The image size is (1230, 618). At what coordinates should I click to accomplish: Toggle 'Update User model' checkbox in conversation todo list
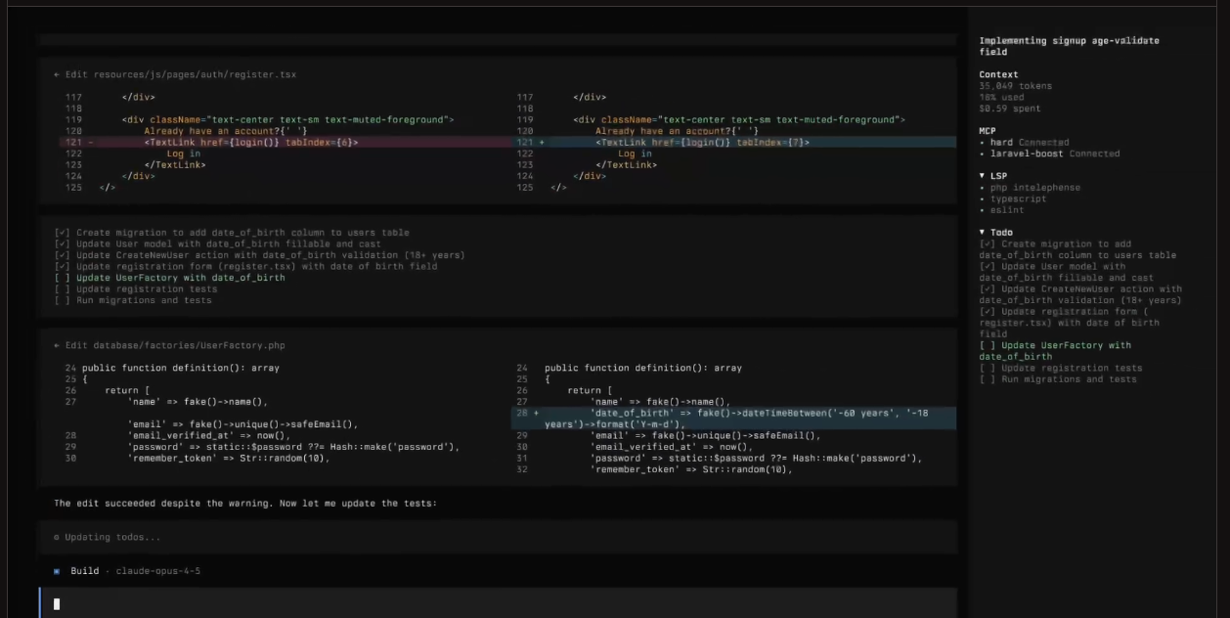point(63,243)
